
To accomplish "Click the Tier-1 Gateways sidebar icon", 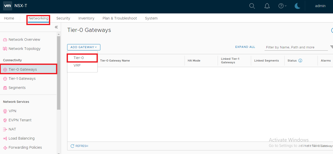I will coord(5,79).
